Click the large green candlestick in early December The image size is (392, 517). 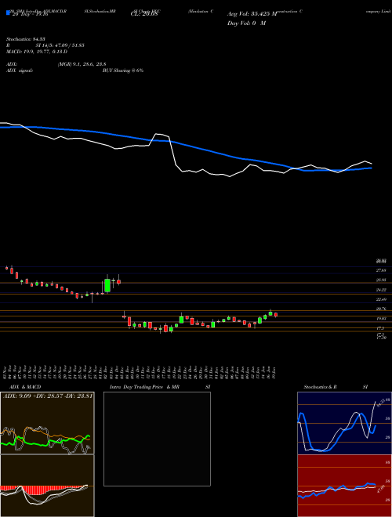tap(107, 286)
